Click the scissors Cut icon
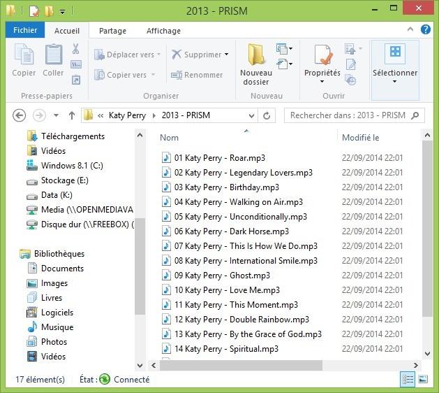This screenshot has height=393, width=439. click(75, 48)
